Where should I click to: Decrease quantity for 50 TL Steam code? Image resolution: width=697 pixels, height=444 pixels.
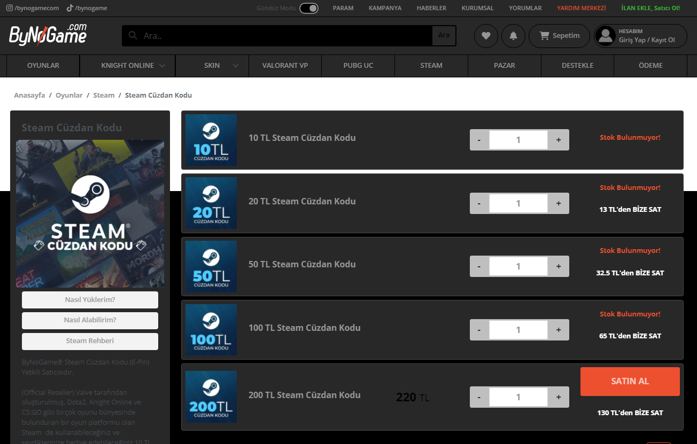[x=479, y=266]
